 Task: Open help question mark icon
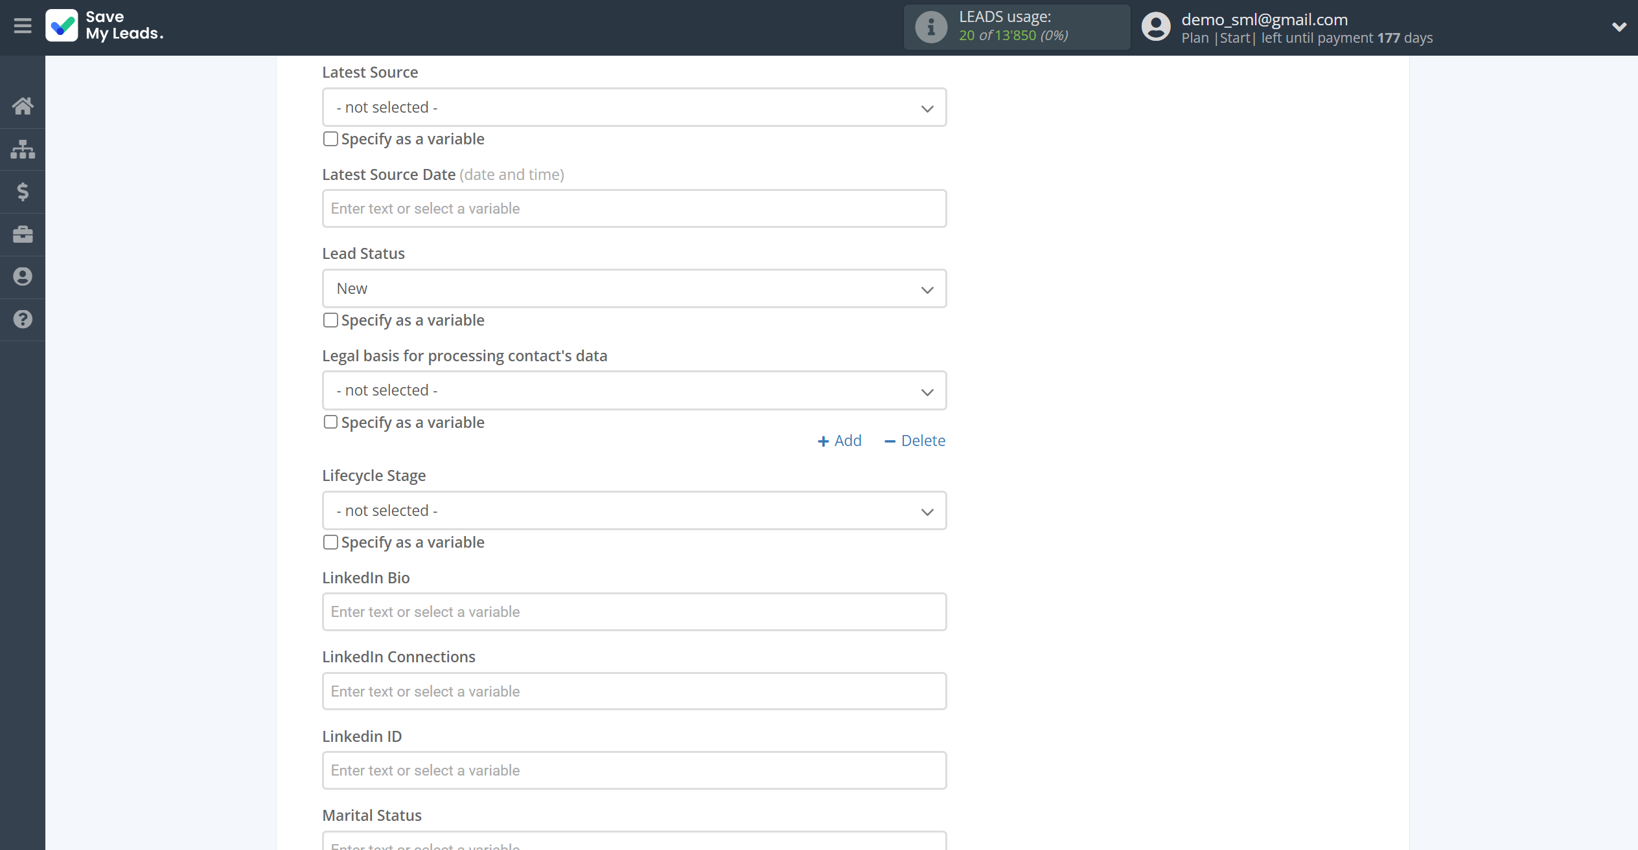23,319
